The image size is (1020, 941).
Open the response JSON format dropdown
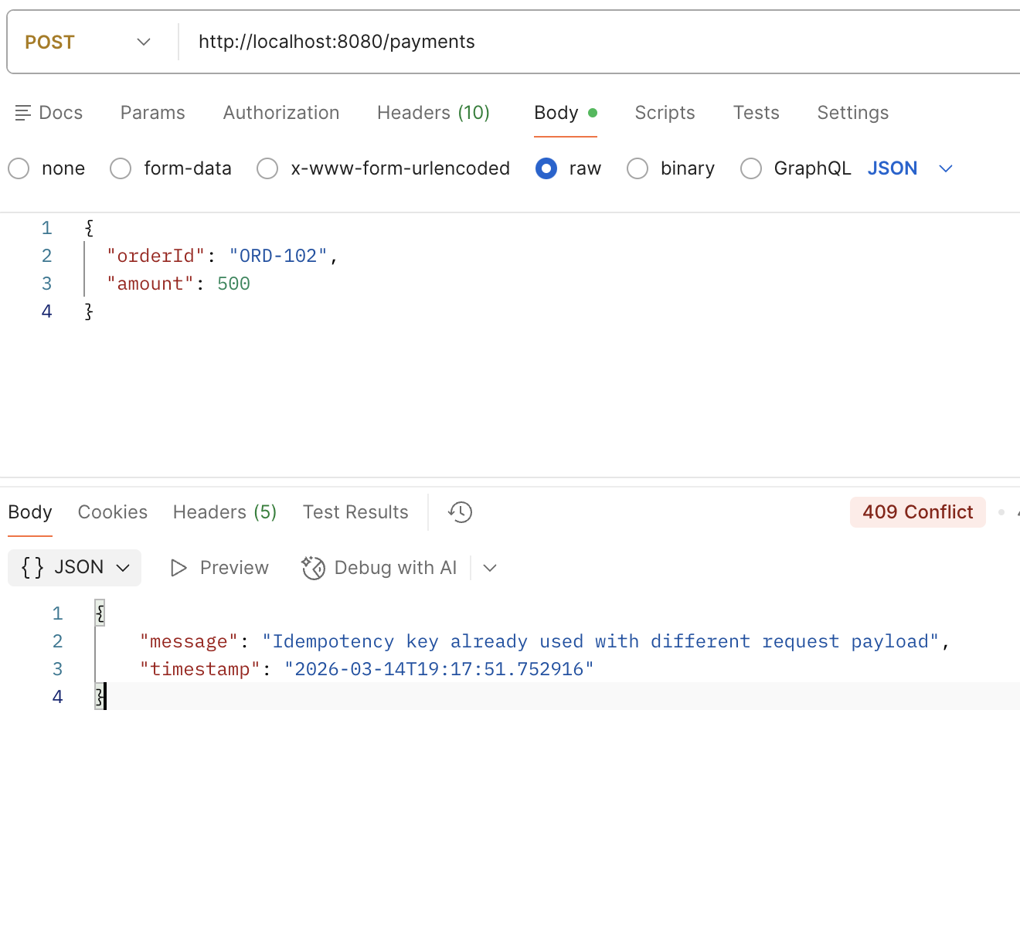(x=122, y=568)
